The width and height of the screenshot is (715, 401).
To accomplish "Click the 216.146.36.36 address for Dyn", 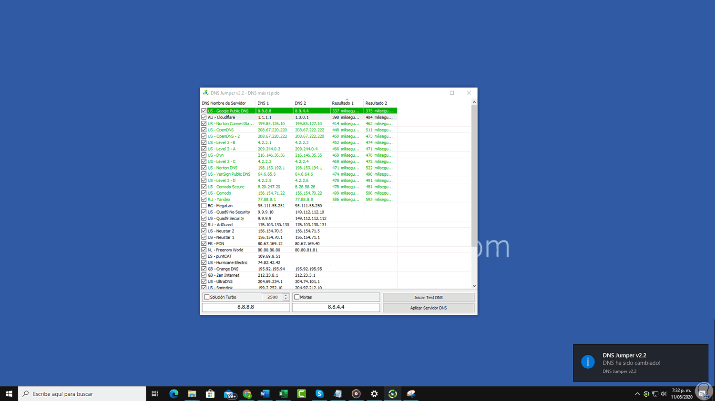I will coord(271,155).
